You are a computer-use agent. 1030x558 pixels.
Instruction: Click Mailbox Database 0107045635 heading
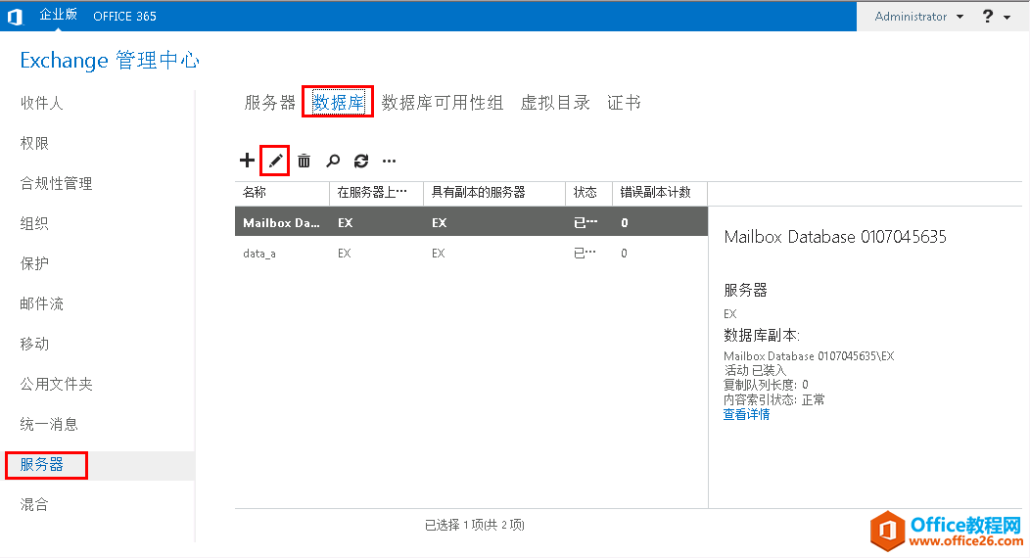tap(835, 237)
